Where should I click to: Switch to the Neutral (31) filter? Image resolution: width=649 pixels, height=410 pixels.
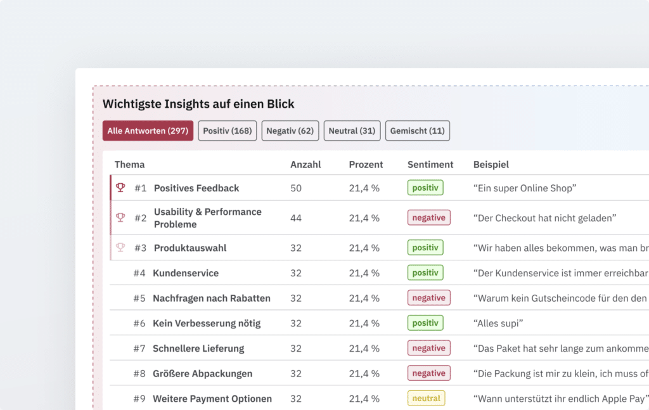(352, 131)
